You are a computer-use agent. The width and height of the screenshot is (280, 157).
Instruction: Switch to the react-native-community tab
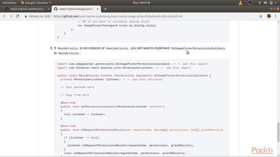[26, 9]
